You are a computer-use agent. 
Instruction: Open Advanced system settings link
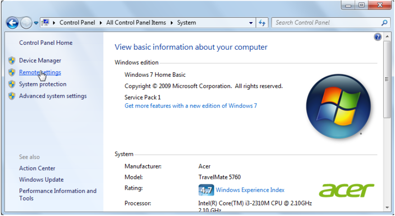[x=52, y=96]
